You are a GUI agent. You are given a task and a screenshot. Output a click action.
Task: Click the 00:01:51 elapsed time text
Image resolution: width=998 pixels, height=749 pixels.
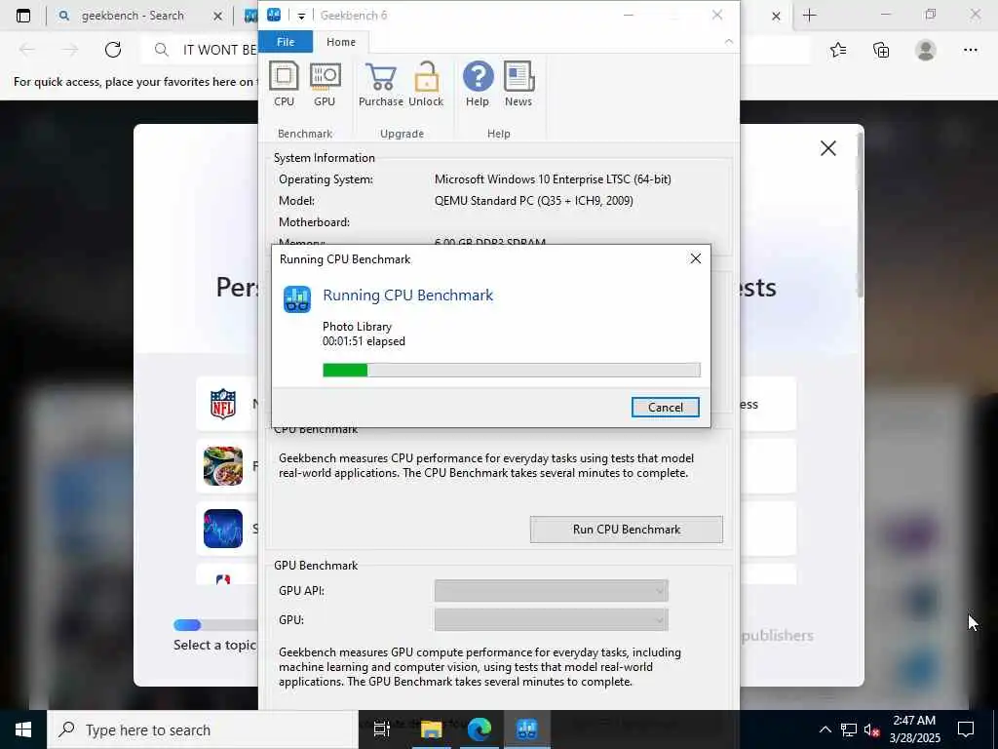(364, 341)
